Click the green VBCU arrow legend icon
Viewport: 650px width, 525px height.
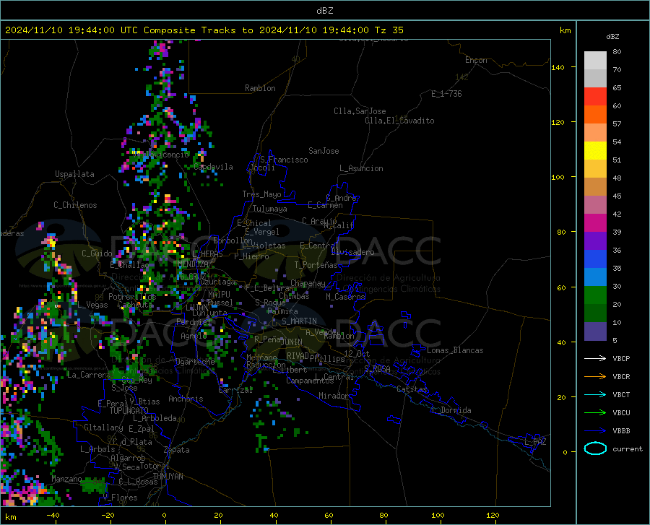pyautogui.click(x=595, y=413)
